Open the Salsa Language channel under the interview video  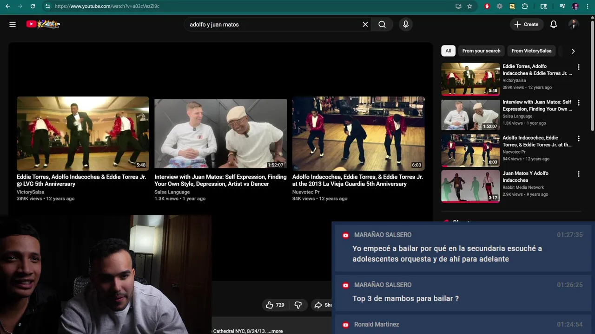point(172,192)
